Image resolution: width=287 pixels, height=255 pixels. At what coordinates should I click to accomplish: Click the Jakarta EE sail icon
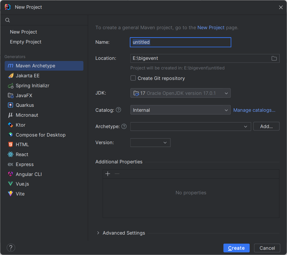(x=10, y=76)
